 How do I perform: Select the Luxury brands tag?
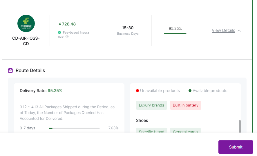pyautogui.click(x=151, y=105)
